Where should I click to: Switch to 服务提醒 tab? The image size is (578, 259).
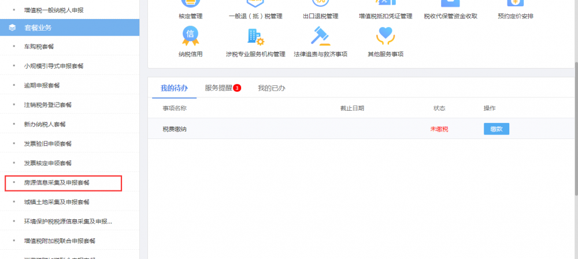tap(218, 88)
